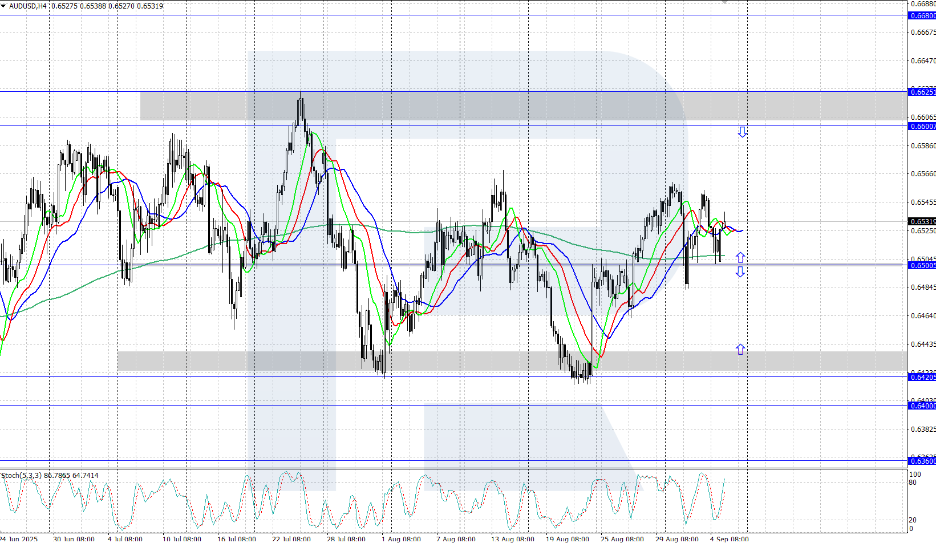The height and width of the screenshot is (543, 936).
Task: Click the upper grey resistance zone rectangle
Action: (513, 106)
